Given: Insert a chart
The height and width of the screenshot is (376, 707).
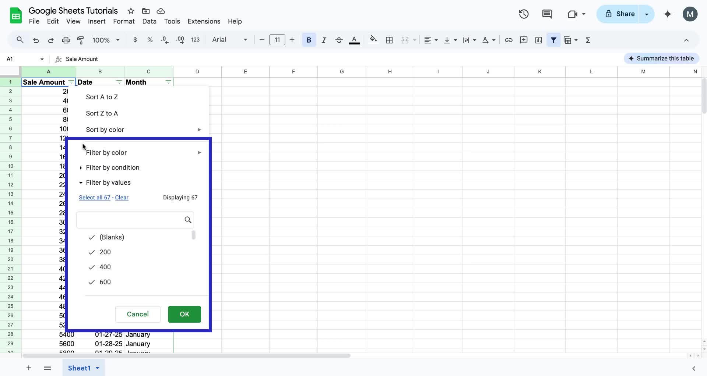Looking at the screenshot, I should 538,40.
